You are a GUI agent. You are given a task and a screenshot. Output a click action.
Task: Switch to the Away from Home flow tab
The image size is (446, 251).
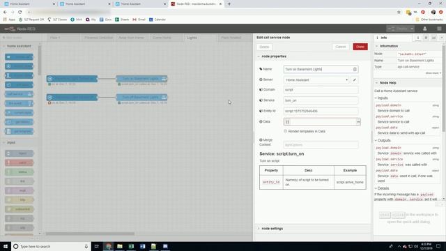click(x=132, y=38)
